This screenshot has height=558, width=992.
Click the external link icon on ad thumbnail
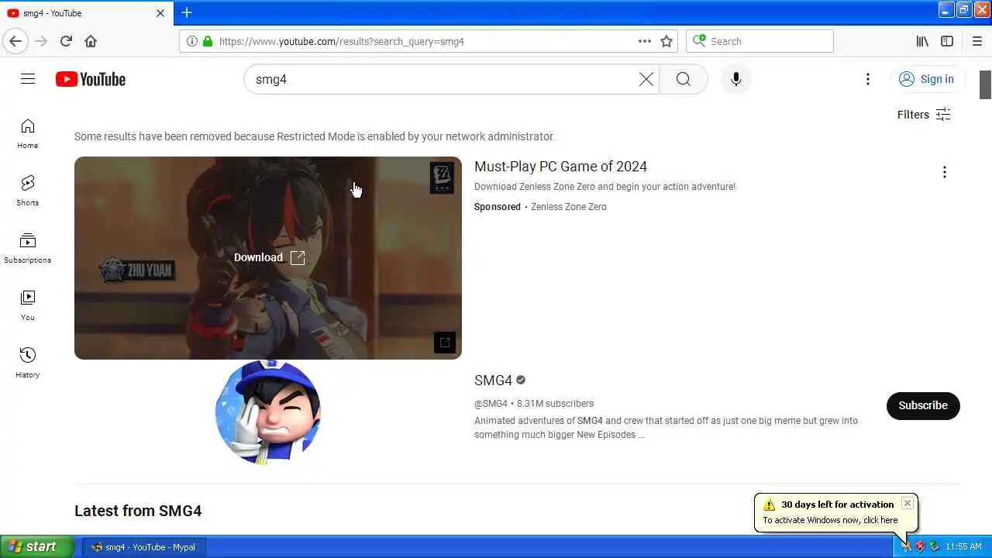[x=445, y=343]
